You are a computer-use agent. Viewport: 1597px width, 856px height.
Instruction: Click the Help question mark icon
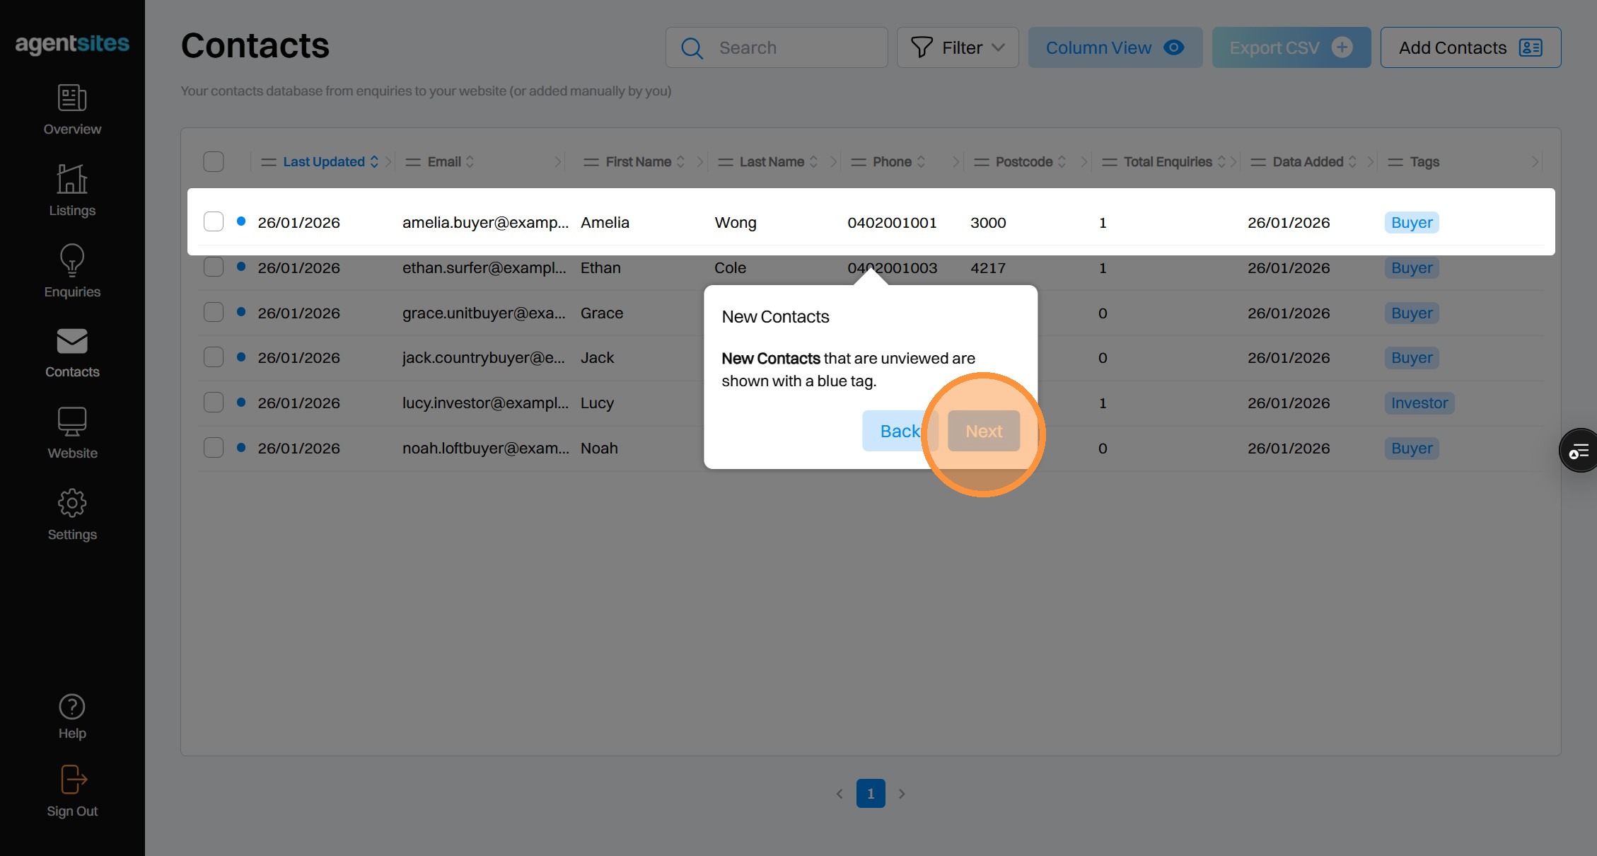[72, 707]
